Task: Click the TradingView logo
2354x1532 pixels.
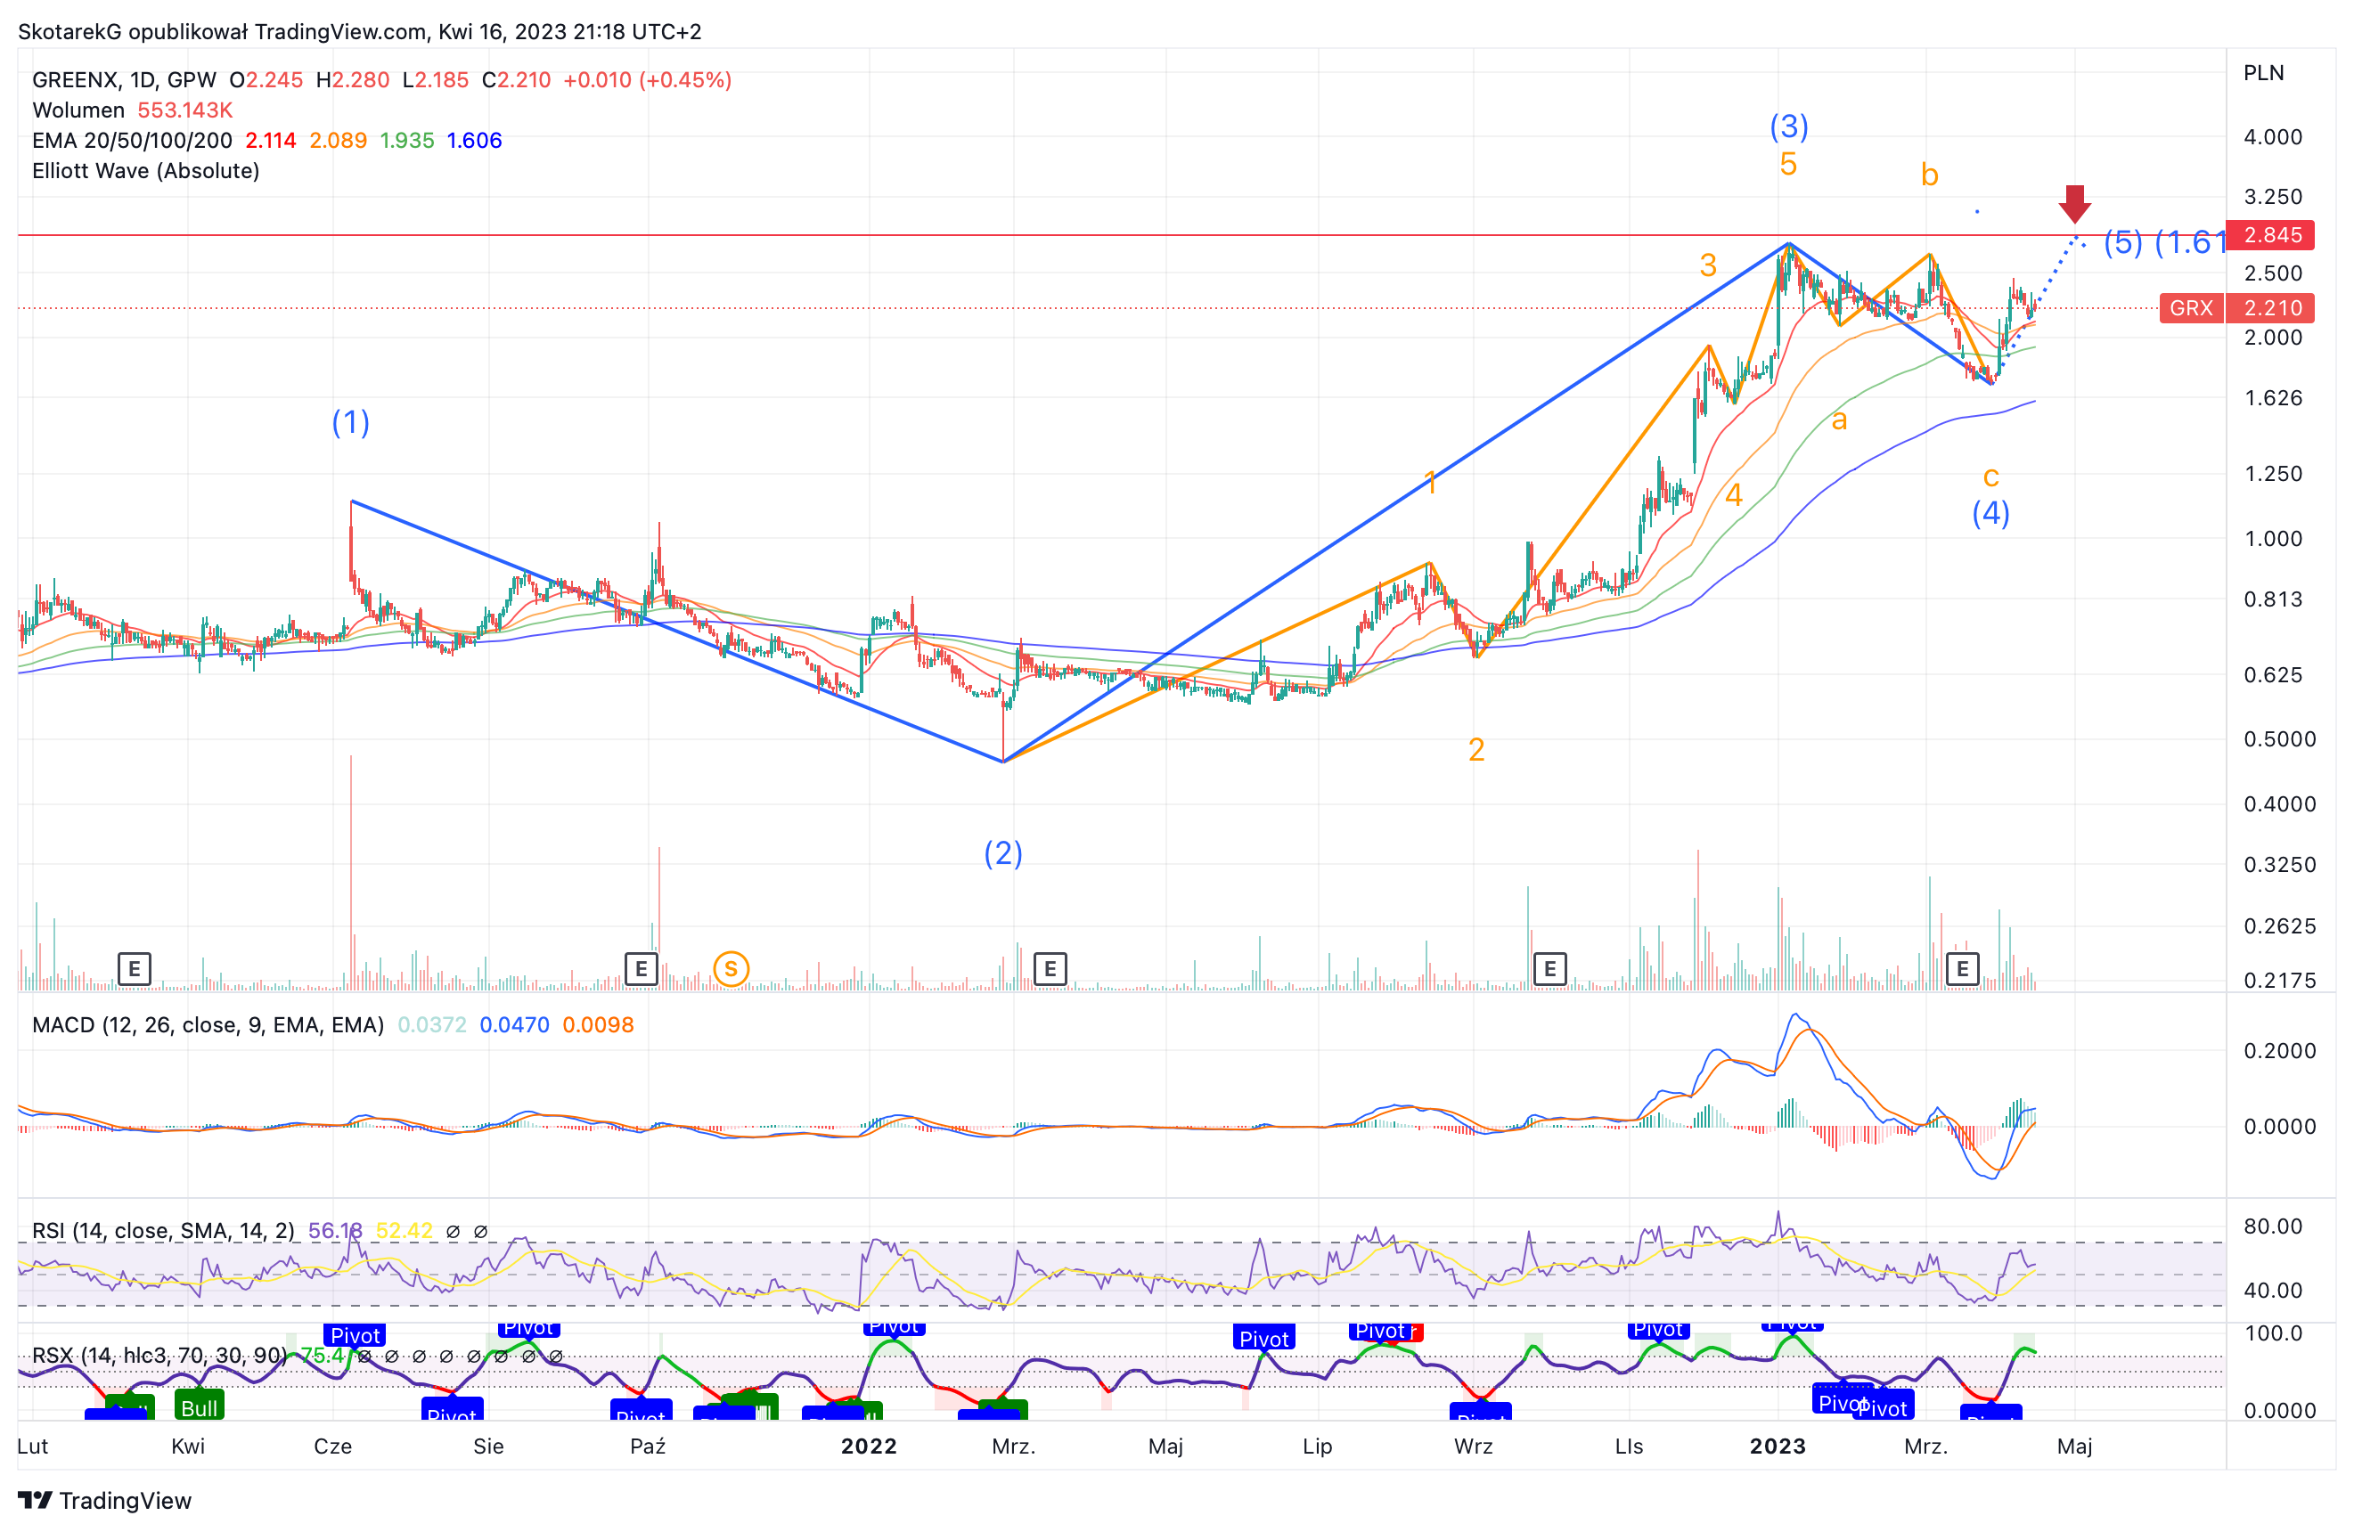Action: 105,1500
